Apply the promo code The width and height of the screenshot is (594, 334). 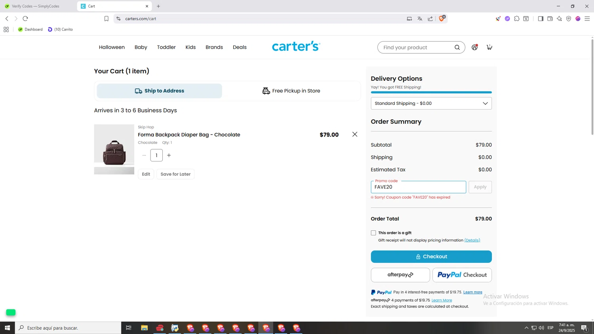coord(480,187)
